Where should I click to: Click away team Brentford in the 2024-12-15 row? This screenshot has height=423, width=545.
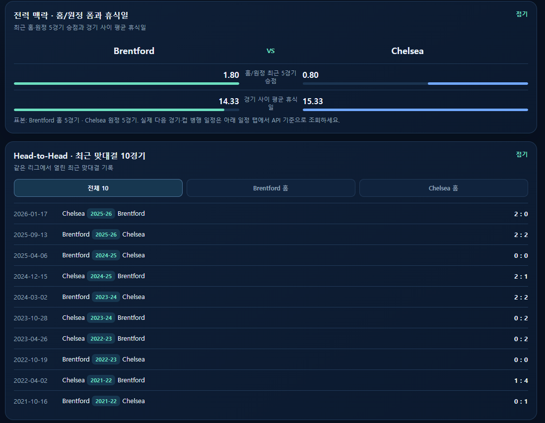tap(131, 276)
